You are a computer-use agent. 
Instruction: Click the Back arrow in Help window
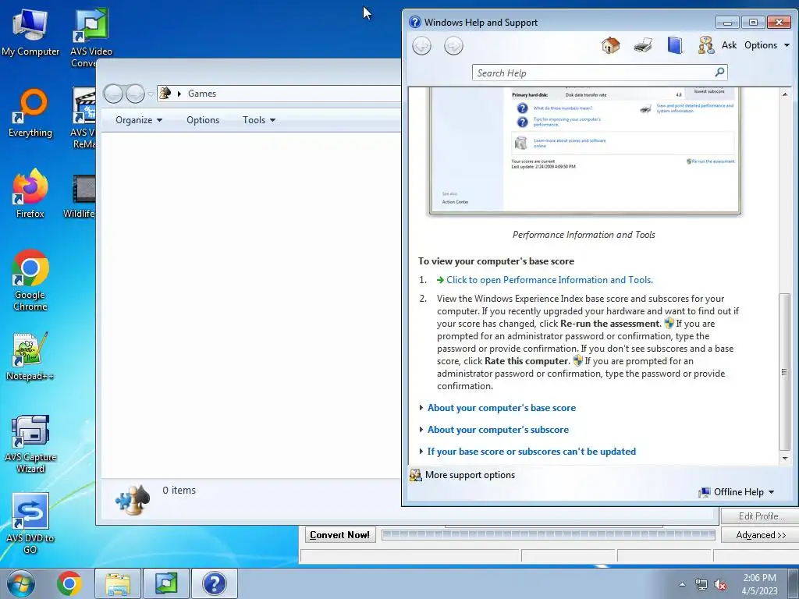(421, 46)
